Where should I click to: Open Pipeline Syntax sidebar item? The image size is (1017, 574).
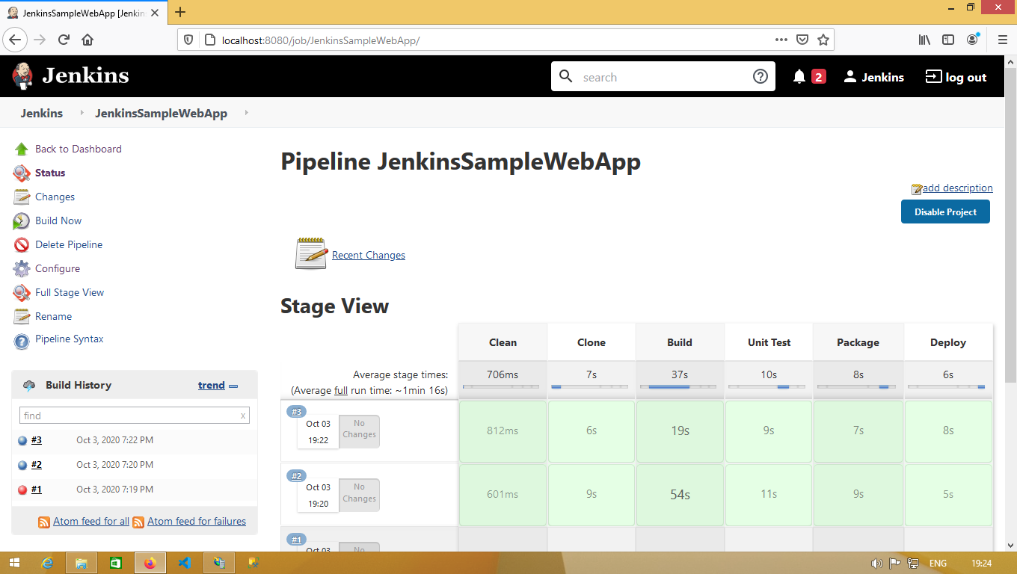coord(70,339)
